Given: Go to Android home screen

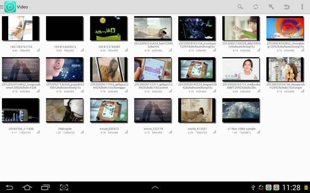Looking at the screenshot, I should [x=27, y=187].
